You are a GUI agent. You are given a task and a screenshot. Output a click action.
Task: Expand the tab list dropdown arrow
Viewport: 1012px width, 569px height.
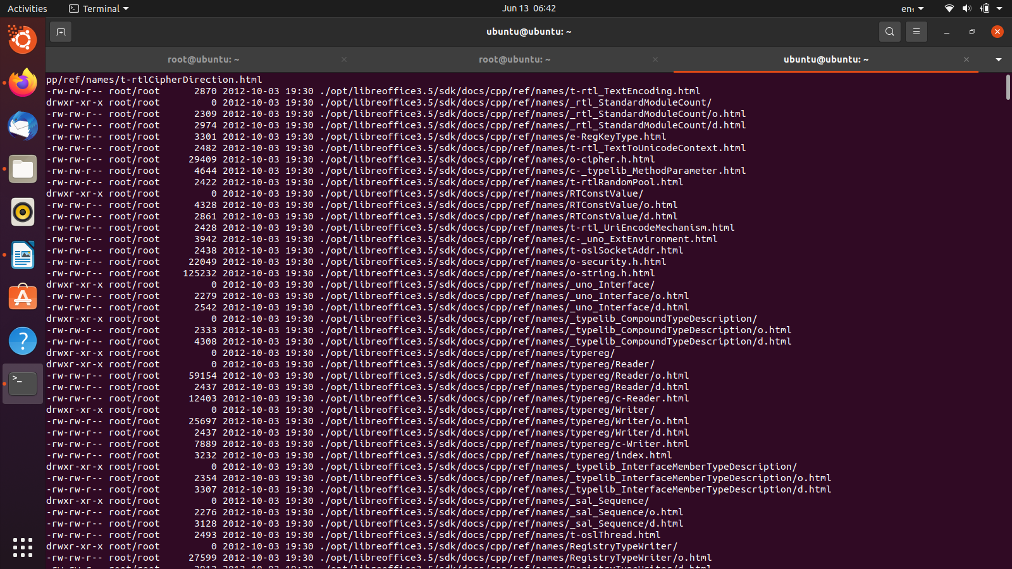(998, 59)
